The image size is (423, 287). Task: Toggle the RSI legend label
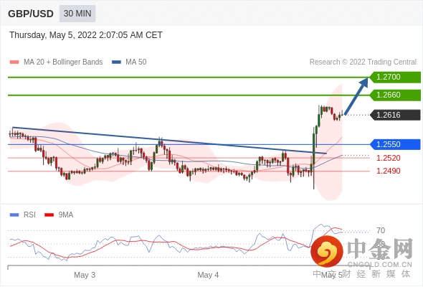(29, 215)
